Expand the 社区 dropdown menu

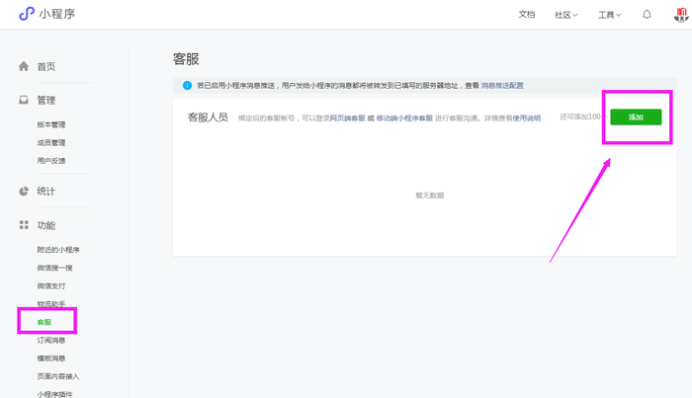565,15
